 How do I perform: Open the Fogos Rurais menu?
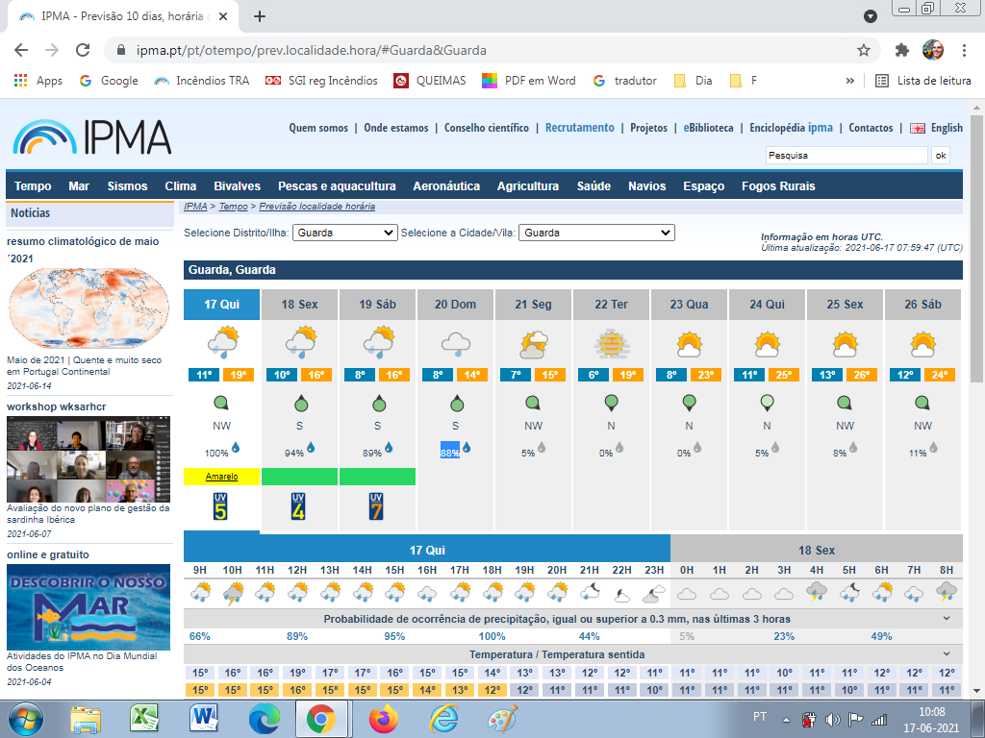click(778, 185)
